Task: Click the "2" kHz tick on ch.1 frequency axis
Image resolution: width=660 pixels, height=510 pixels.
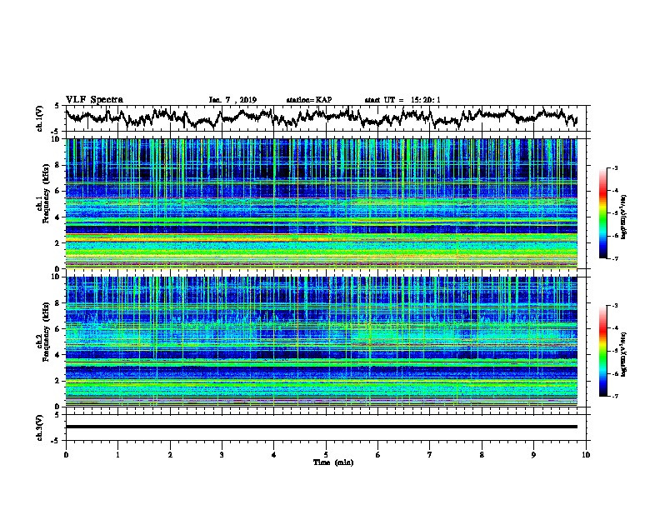Action: 58,243
